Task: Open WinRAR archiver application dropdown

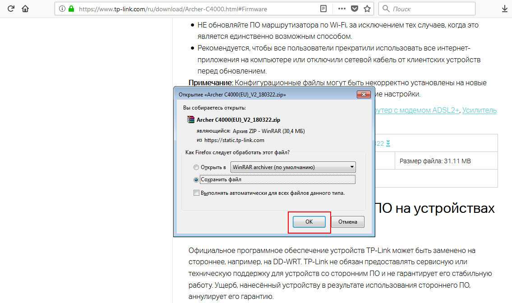Action: pos(293,167)
